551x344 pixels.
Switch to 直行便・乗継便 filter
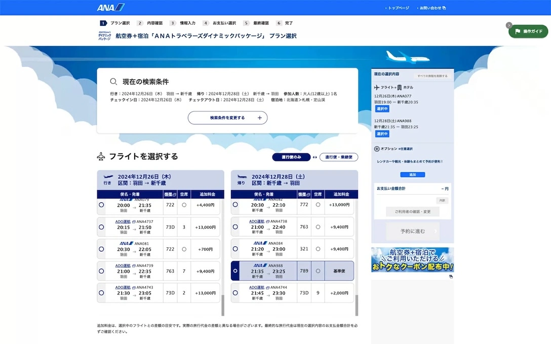tap(339, 157)
